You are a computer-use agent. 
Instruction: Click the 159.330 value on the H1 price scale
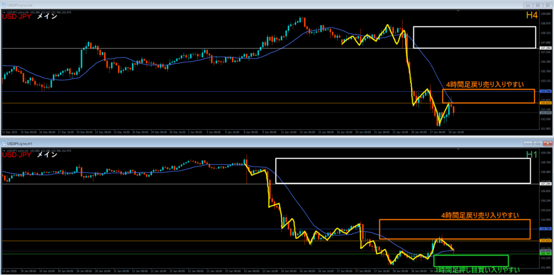coord(545,153)
